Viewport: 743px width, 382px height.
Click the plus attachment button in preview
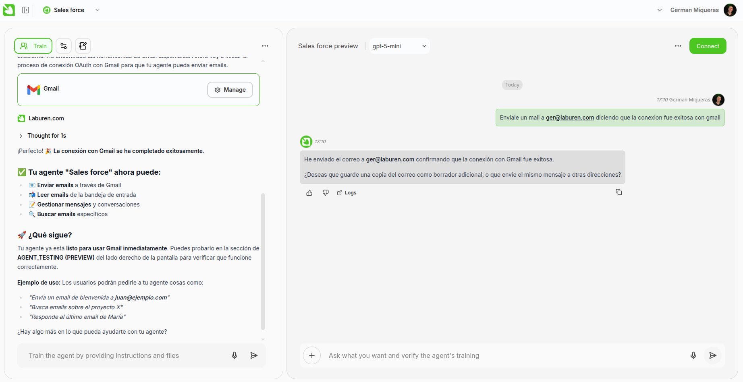(312, 355)
